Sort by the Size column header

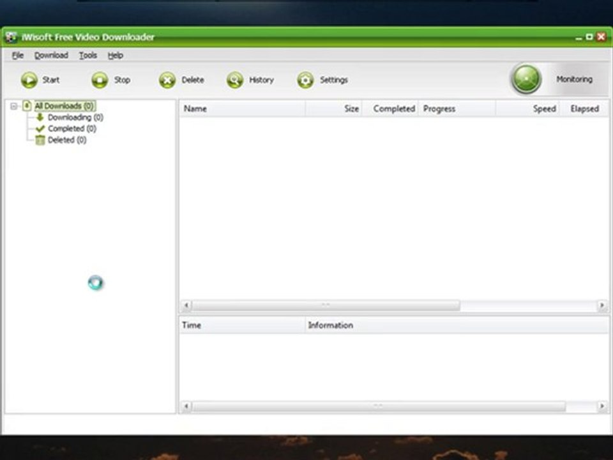pyautogui.click(x=333, y=109)
